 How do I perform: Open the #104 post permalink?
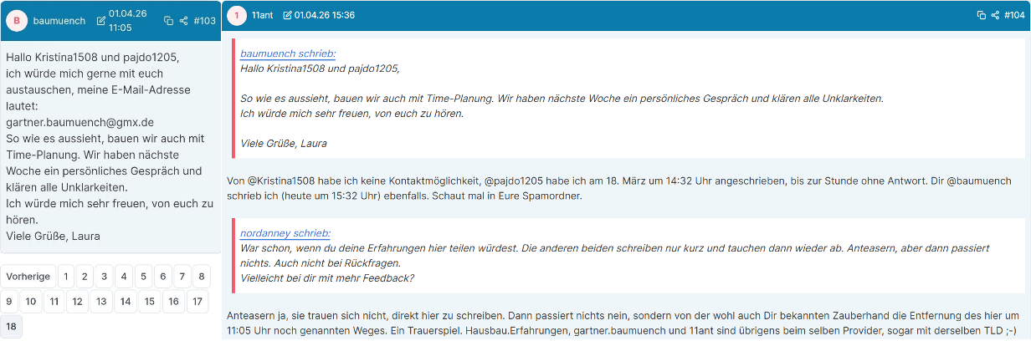pos(1015,15)
